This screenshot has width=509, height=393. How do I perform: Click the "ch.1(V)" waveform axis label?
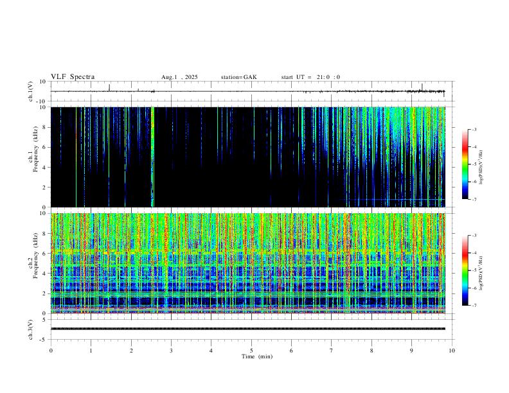(x=31, y=91)
